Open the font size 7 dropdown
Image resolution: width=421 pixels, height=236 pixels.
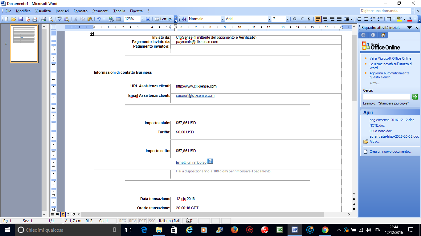(287, 19)
